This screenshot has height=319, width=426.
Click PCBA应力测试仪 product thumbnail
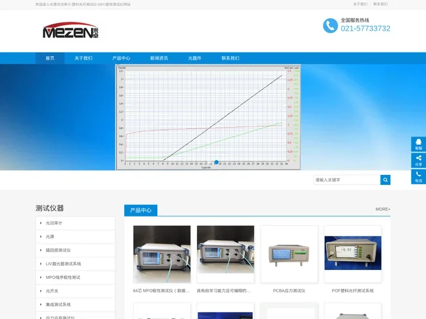click(x=289, y=254)
